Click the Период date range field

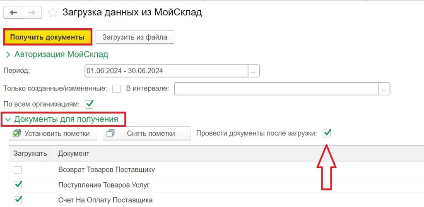pyautogui.click(x=166, y=71)
